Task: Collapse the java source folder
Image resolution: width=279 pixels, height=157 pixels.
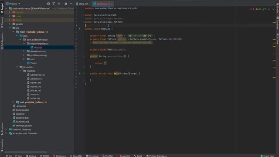Action: coord(17,36)
